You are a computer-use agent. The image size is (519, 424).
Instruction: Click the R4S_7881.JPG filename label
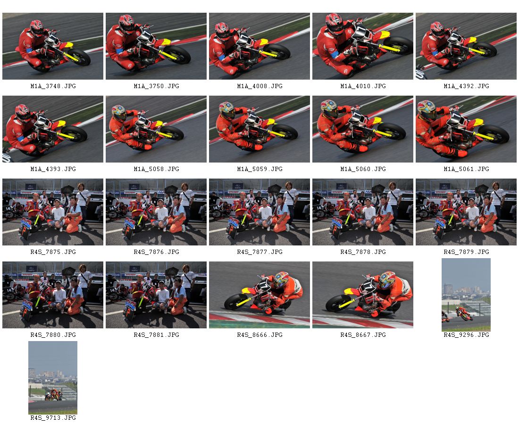point(156,335)
